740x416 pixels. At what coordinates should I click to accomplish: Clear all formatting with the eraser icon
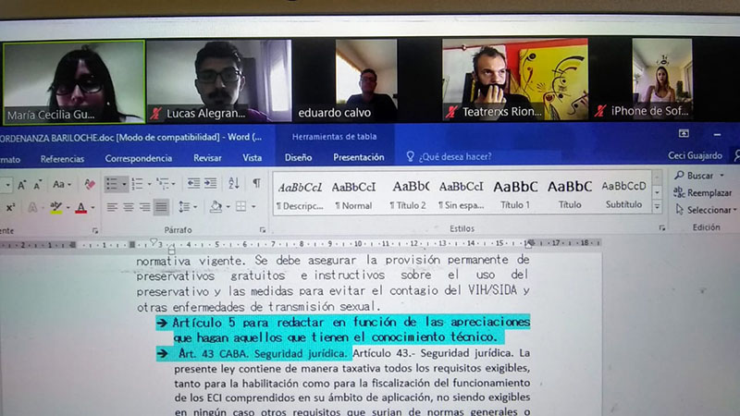pyautogui.click(x=89, y=184)
